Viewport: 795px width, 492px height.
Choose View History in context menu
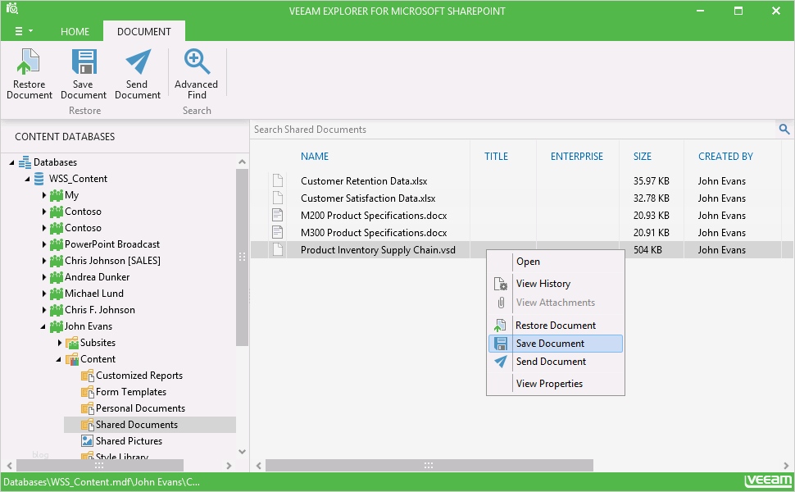point(555,284)
